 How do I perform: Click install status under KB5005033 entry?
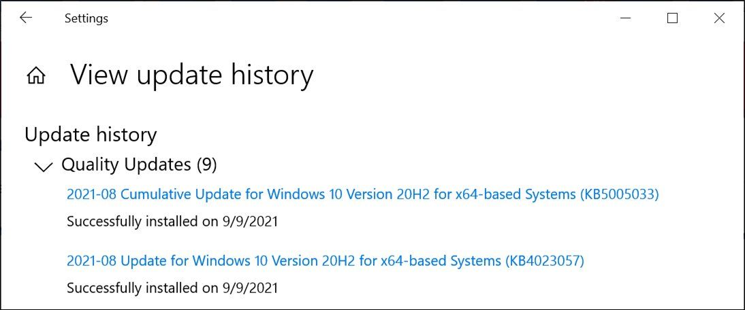(x=172, y=222)
